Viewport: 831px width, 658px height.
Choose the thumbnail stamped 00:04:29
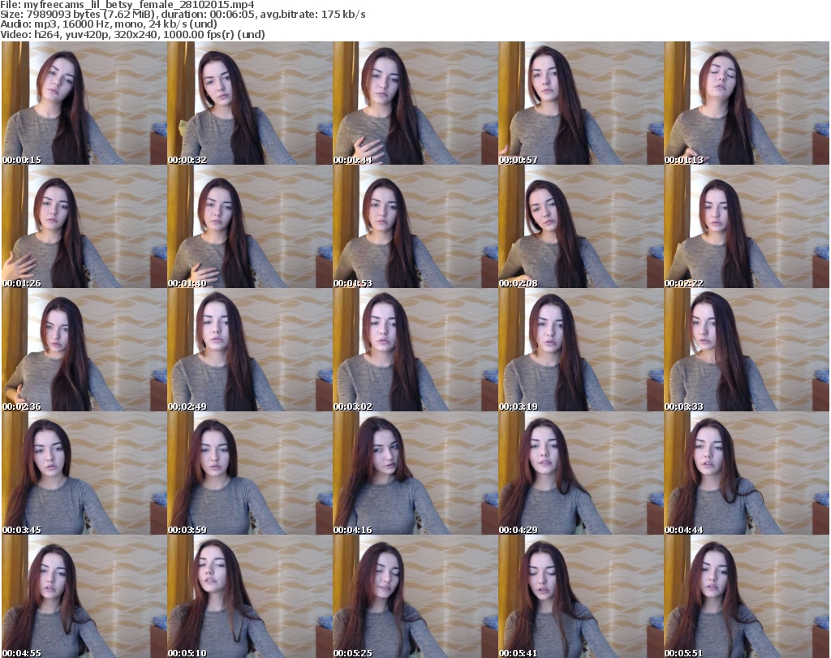click(x=581, y=473)
